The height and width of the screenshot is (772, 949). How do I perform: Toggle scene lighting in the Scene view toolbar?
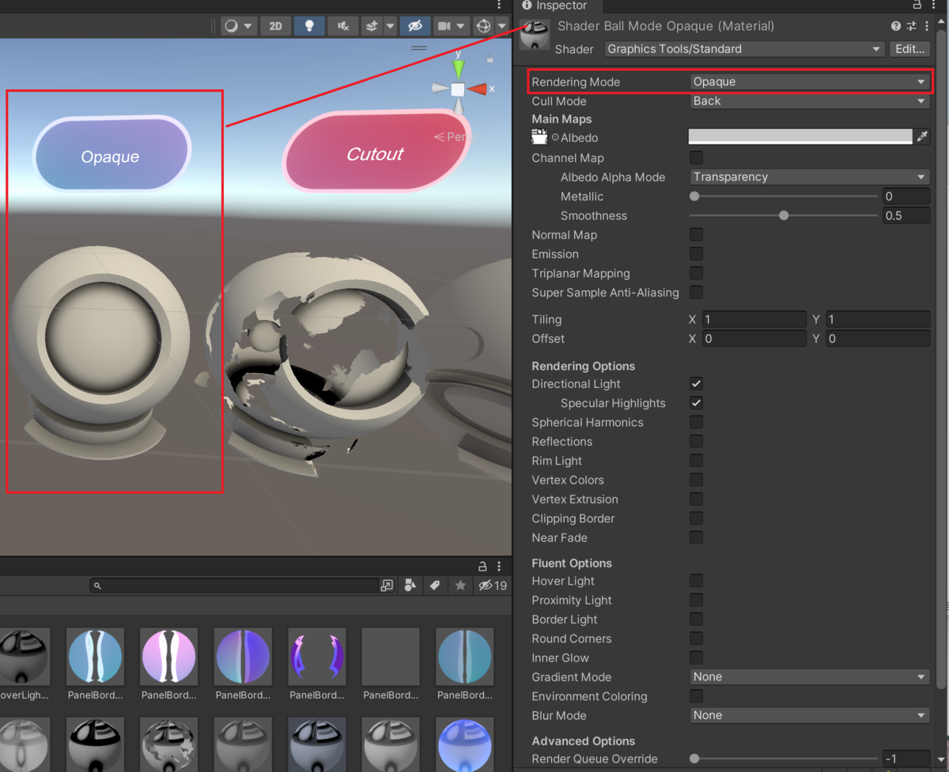pos(309,26)
